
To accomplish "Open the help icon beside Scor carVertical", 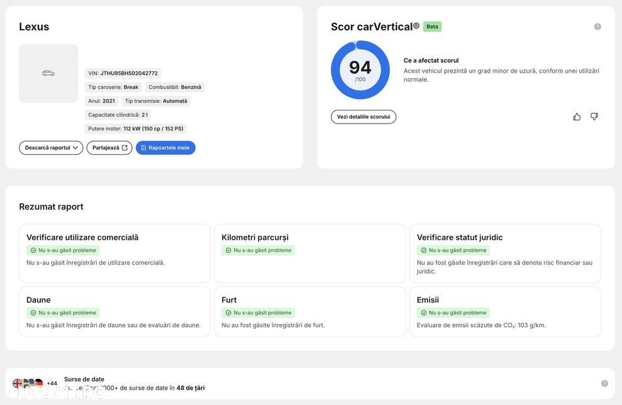I will coord(597,27).
